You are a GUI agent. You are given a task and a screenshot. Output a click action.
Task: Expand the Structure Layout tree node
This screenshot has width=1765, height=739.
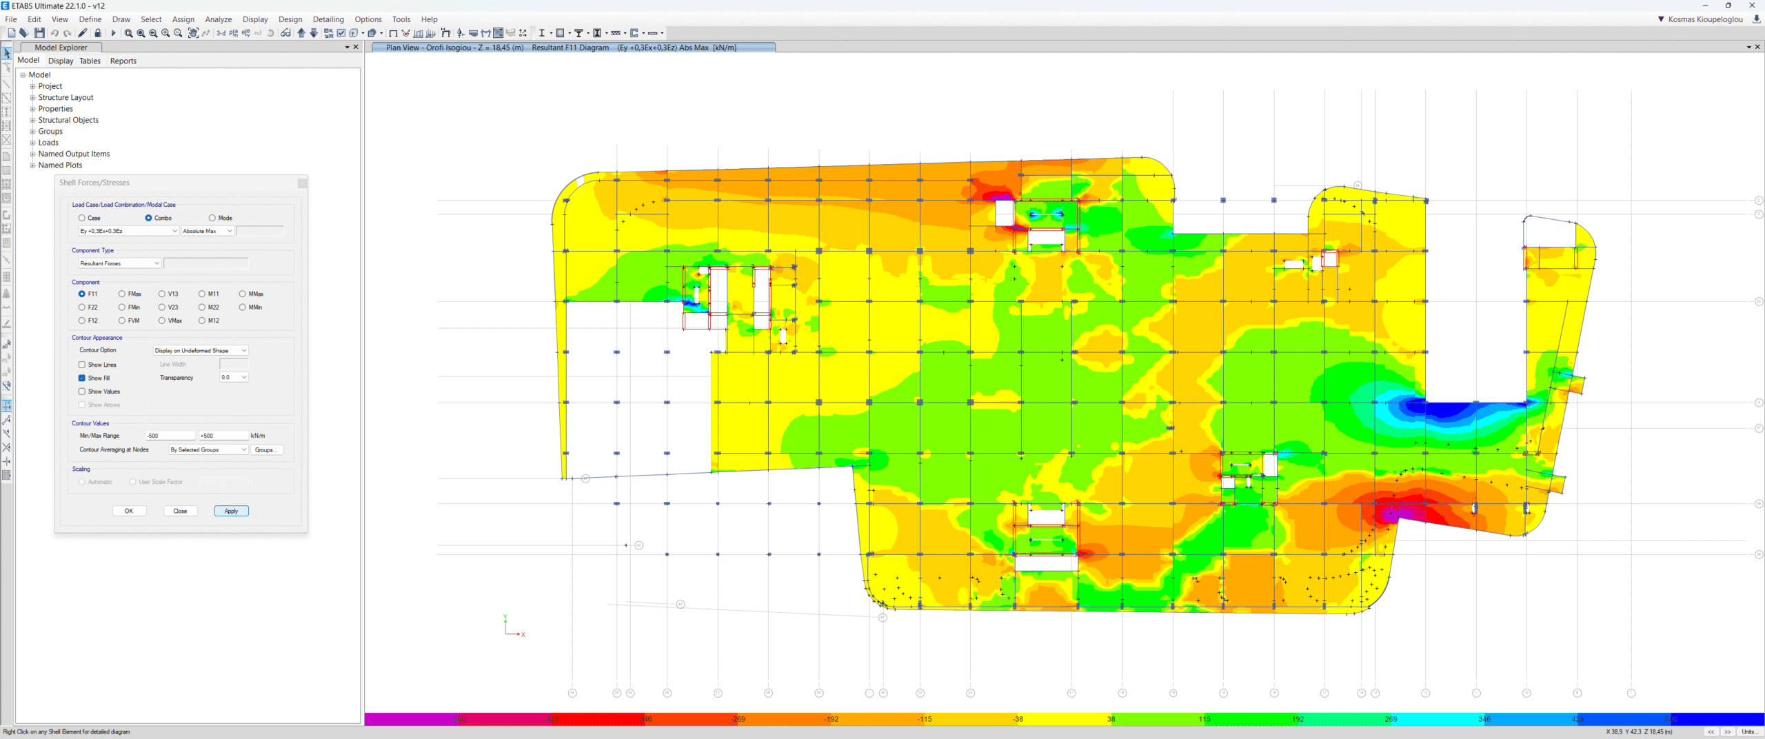point(32,98)
